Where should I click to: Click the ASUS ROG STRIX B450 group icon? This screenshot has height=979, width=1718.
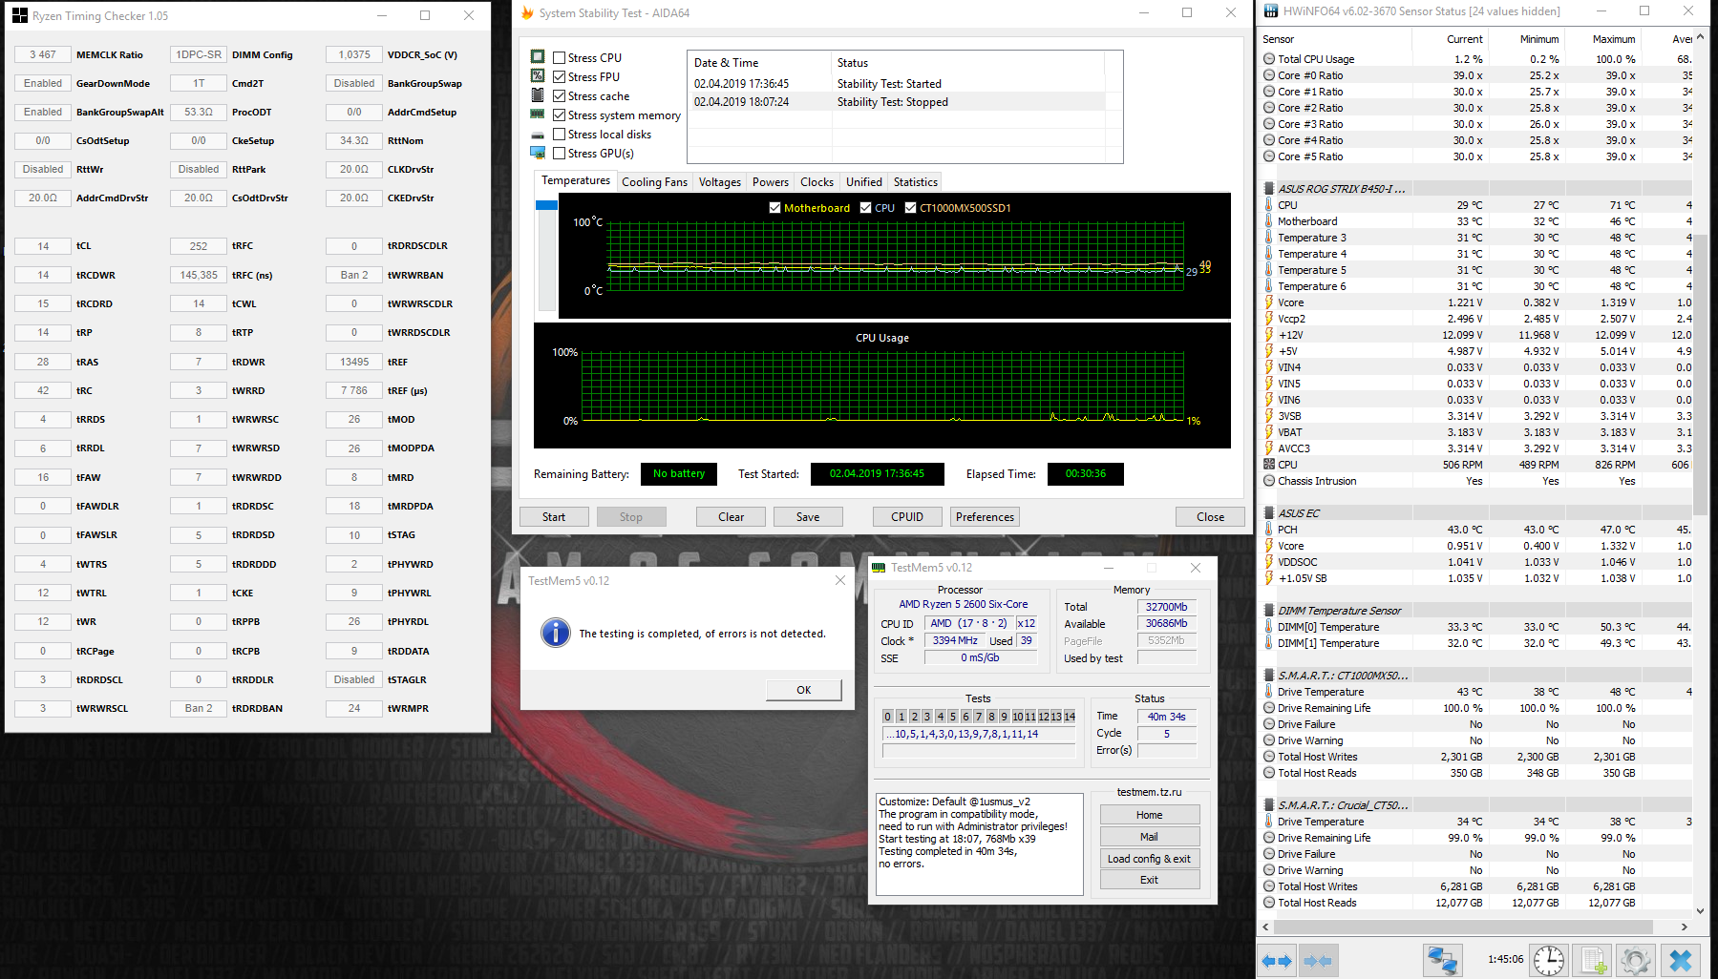pos(1269,189)
